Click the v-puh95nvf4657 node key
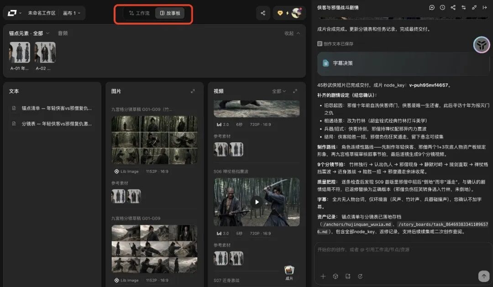The height and width of the screenshot is (287, 493). click(x=428, y=85)
